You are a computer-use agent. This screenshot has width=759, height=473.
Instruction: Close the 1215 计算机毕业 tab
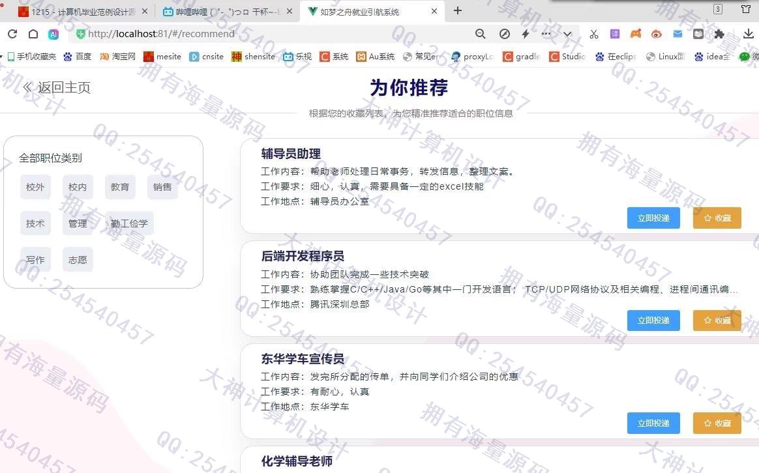[145, 11]
